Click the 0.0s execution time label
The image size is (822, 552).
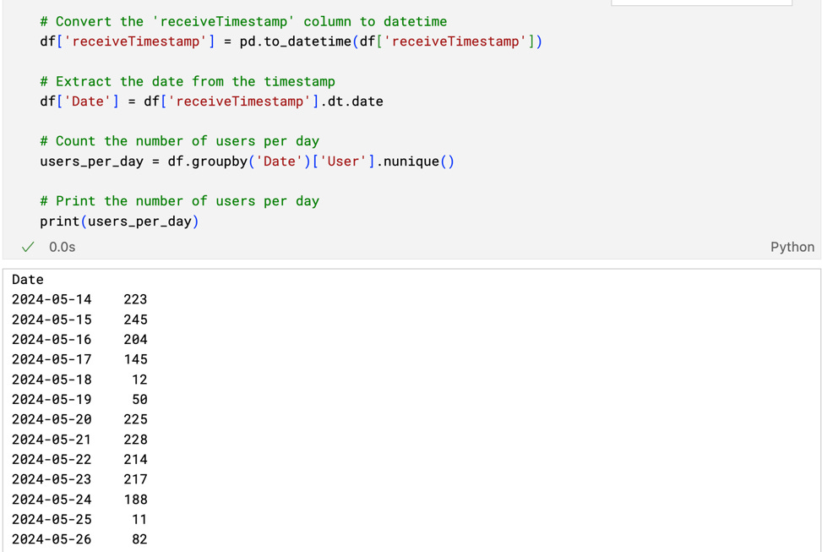pos(63,247)
